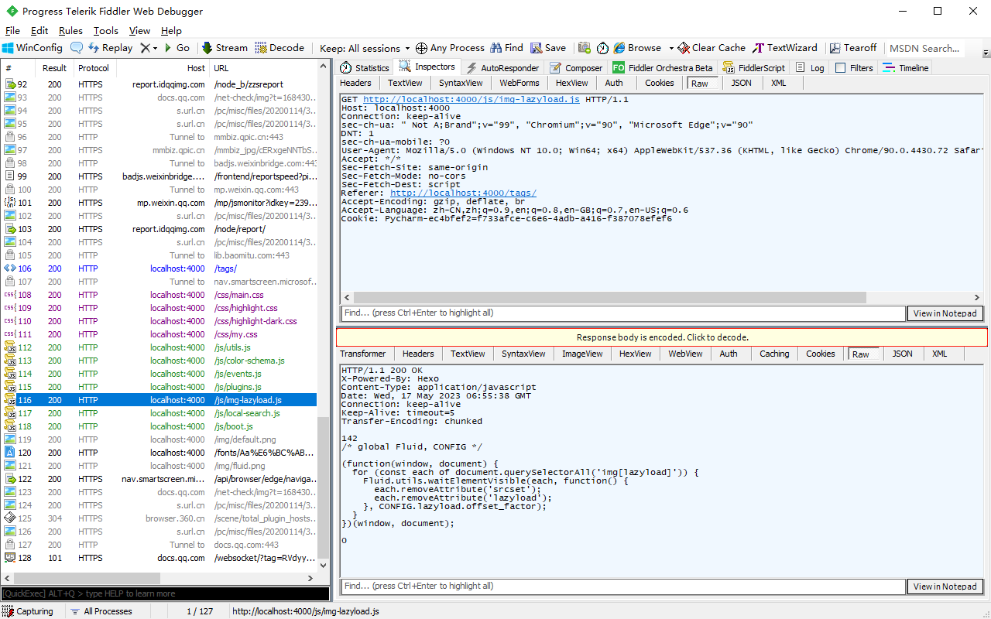Image resolution: width=991 pixels, height=619 pixels.
Task: Open the Rules menu
Action: coord(70,31)
